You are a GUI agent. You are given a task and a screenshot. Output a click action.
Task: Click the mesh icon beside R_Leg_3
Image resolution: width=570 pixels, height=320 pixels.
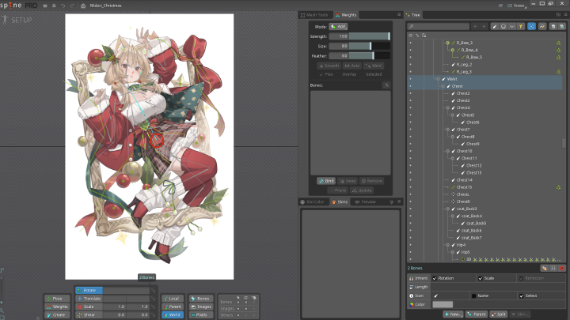pyautogui.click(x=558, y=72)
